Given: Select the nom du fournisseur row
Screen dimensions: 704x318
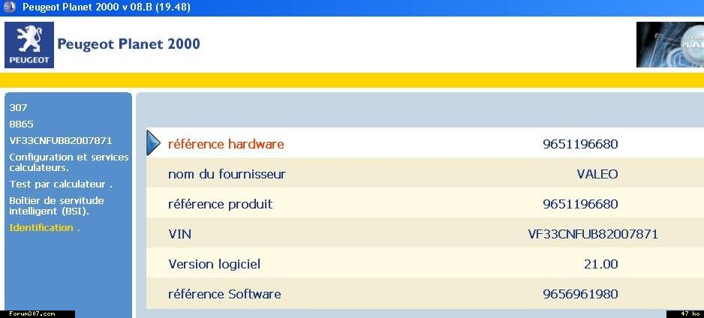Looking at the screenshot, I should coord(426,173).
